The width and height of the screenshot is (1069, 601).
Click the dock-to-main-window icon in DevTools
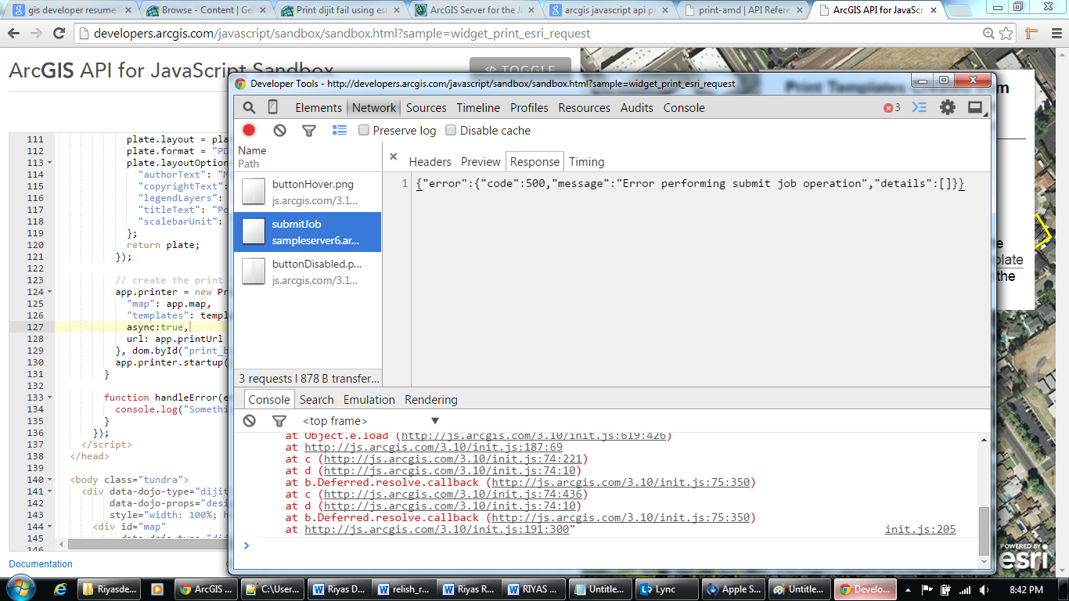point(975,108)
